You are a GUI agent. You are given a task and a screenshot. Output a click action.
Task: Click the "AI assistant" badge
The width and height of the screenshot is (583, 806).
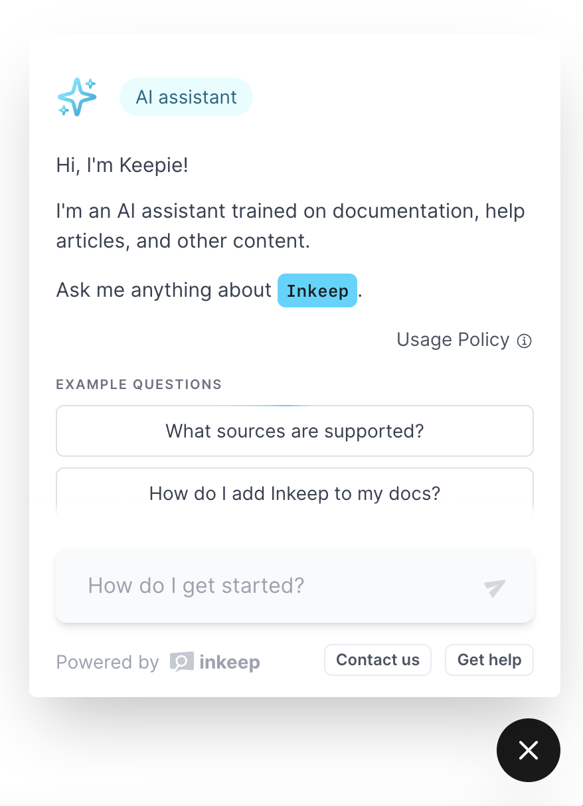[x=186, y=97]
